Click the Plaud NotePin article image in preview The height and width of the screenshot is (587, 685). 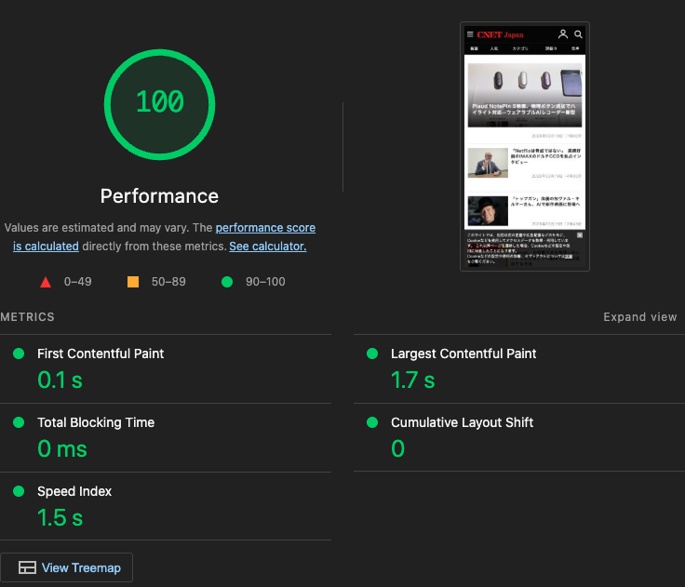tap(525, 93)
